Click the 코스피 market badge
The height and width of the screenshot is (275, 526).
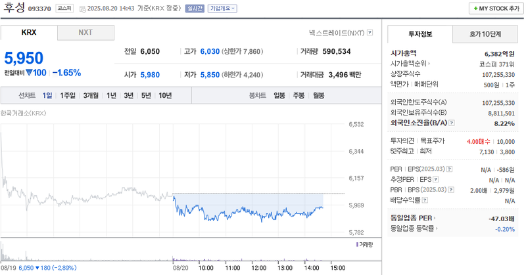[64, 9]
